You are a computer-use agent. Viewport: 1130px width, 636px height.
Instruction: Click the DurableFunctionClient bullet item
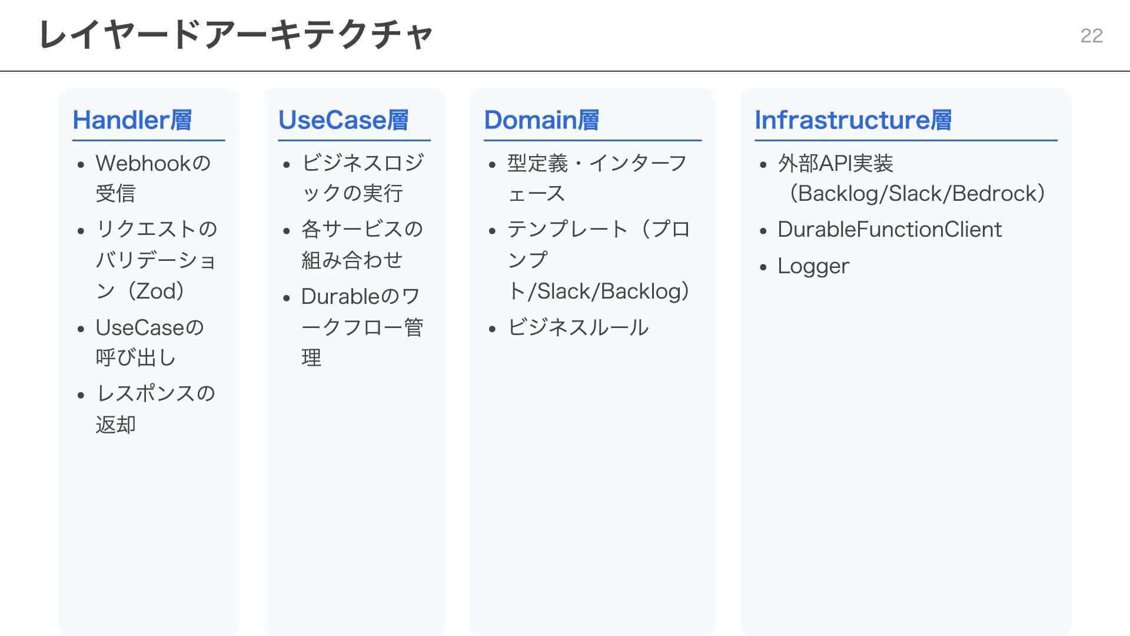point(889,230)
